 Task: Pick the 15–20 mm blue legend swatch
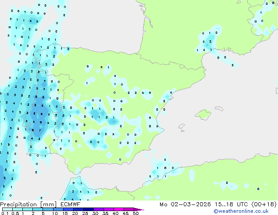click(x=68, y=209)
